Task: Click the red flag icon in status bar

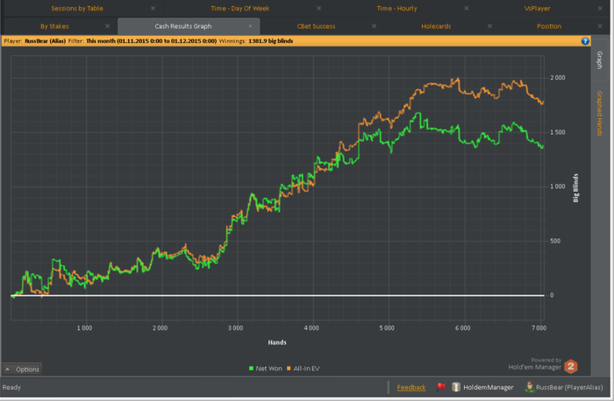Action: pyautogui.click(x=441, y=387)
